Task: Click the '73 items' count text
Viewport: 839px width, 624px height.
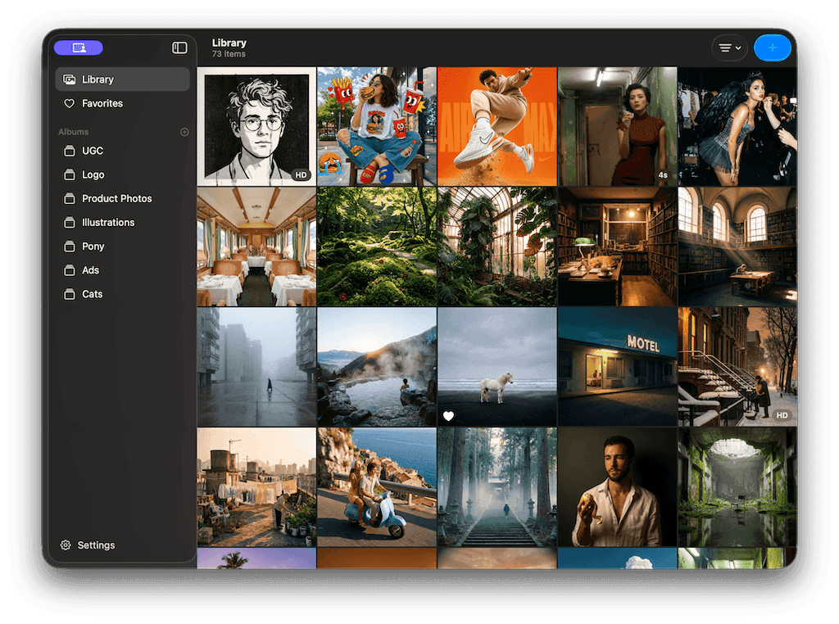Action: [x=229, y=54]
